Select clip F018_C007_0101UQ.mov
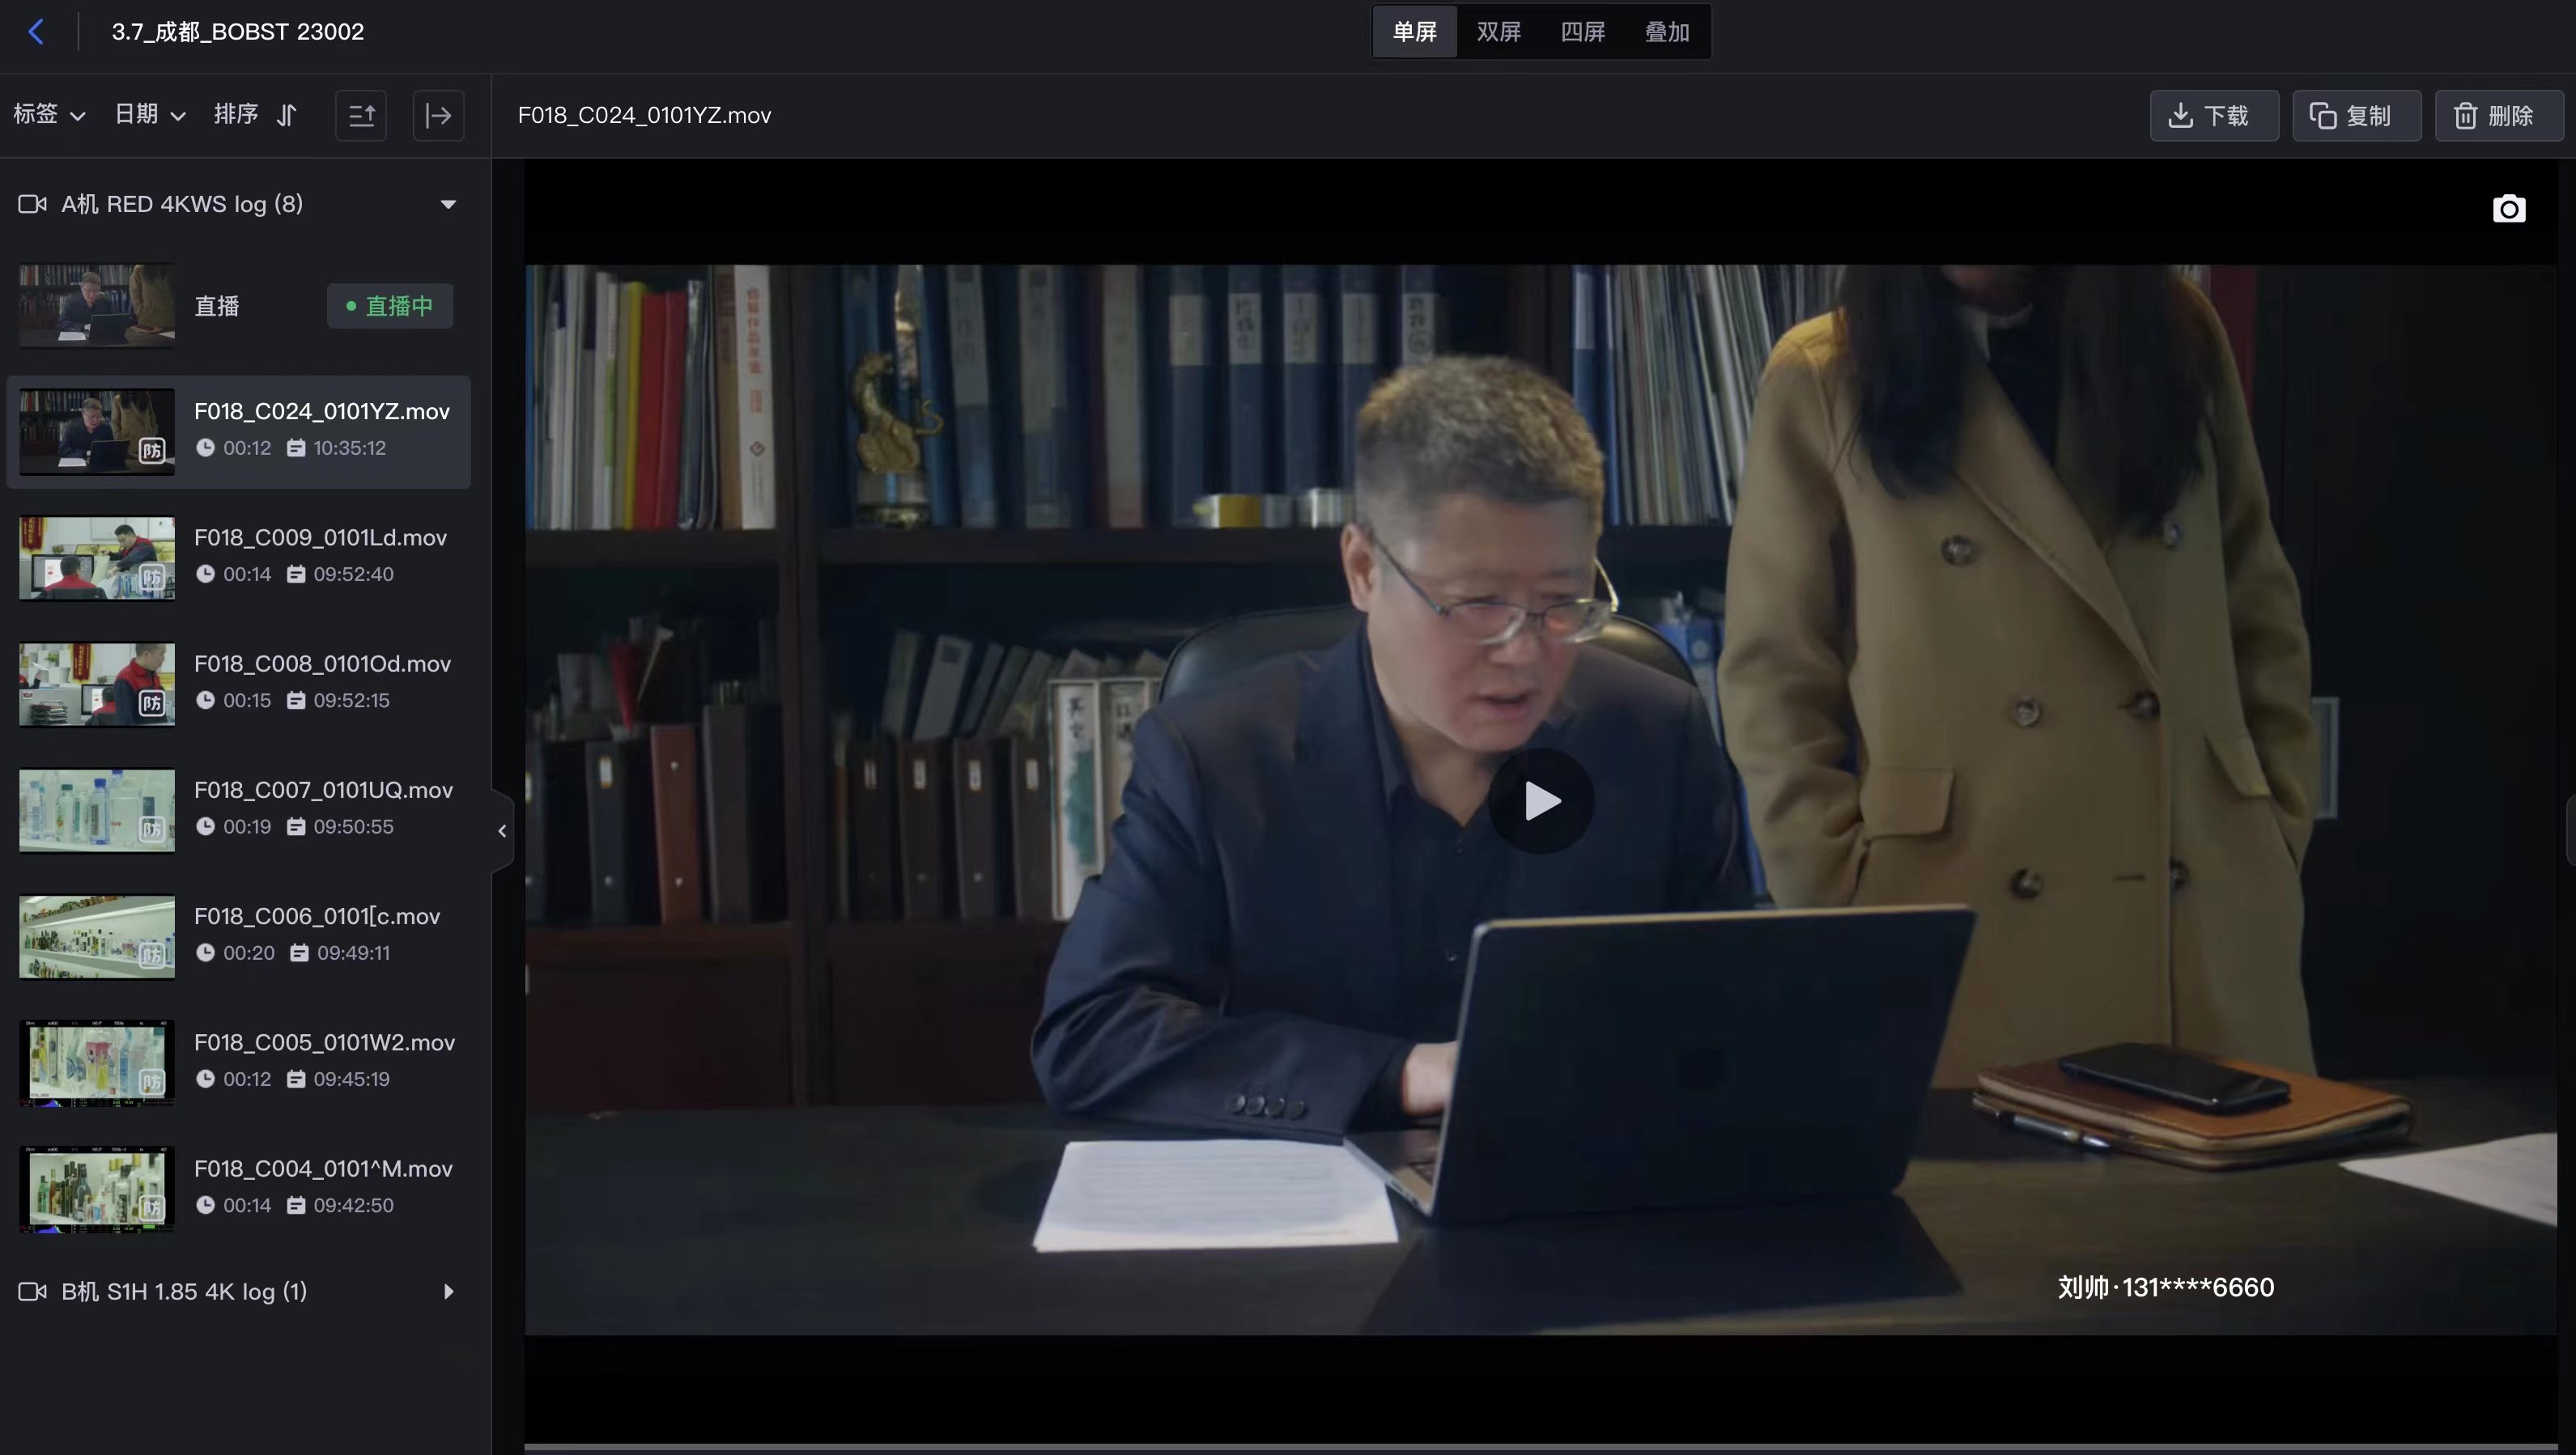Screen dimensions: 2576x1455 click(x=238, y=810)
